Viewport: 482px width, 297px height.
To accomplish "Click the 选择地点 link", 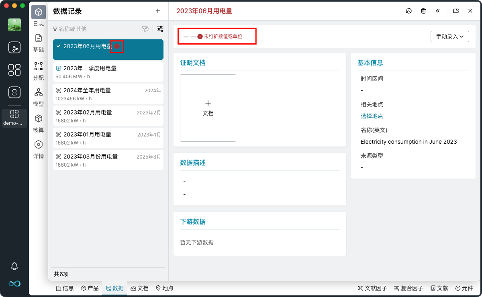I will pyautogui.click(x=372, y=116).
